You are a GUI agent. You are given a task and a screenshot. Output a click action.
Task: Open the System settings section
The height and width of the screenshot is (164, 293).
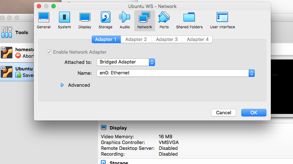pos(64,20)
